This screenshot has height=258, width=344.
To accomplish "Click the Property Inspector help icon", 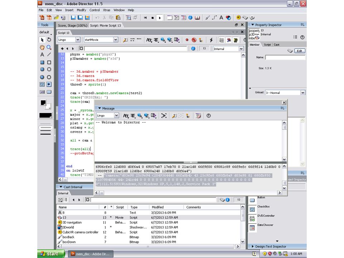I will [302, 37].
